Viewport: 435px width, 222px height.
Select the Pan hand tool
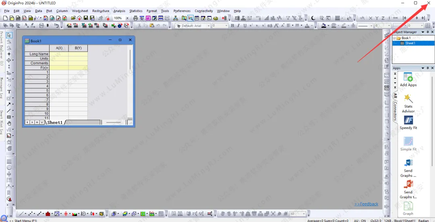click(9, 123)
